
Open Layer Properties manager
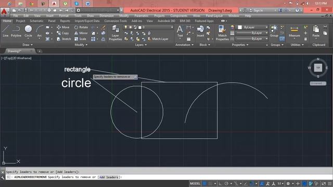116,33
